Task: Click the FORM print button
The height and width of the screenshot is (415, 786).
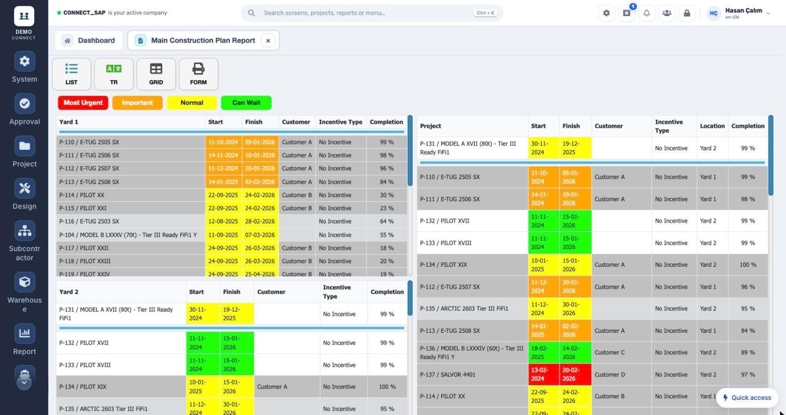Action: coord(199,74)
